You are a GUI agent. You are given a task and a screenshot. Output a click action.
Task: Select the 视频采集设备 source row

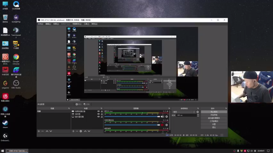coord(87,112)
